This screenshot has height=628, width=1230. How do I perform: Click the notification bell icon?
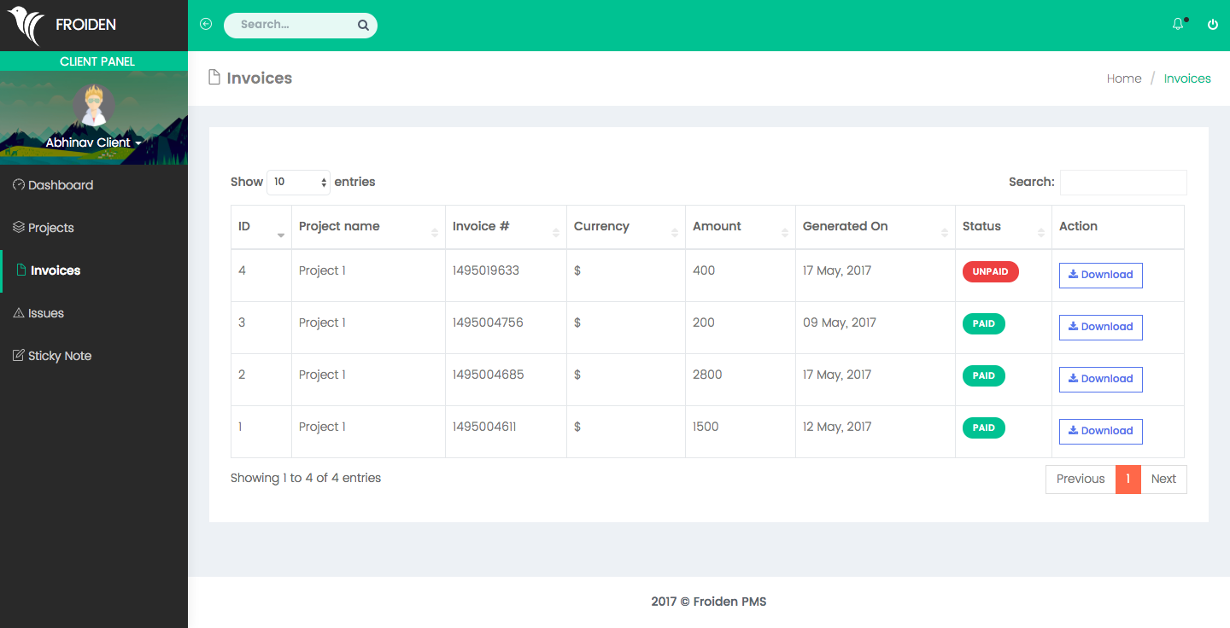tap(1178, 25)
